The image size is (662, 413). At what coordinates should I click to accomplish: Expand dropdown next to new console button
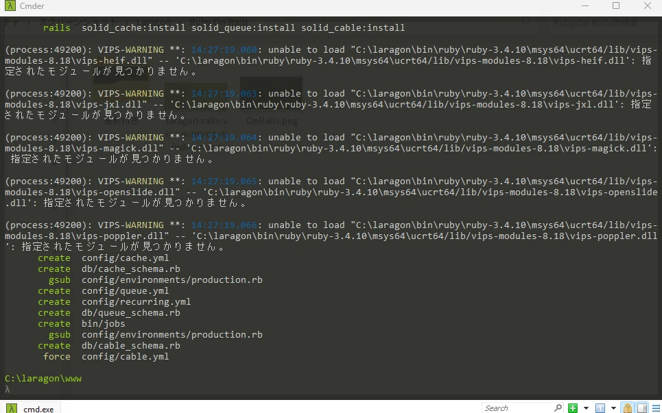pyautogui.click(x=586, y=408)
